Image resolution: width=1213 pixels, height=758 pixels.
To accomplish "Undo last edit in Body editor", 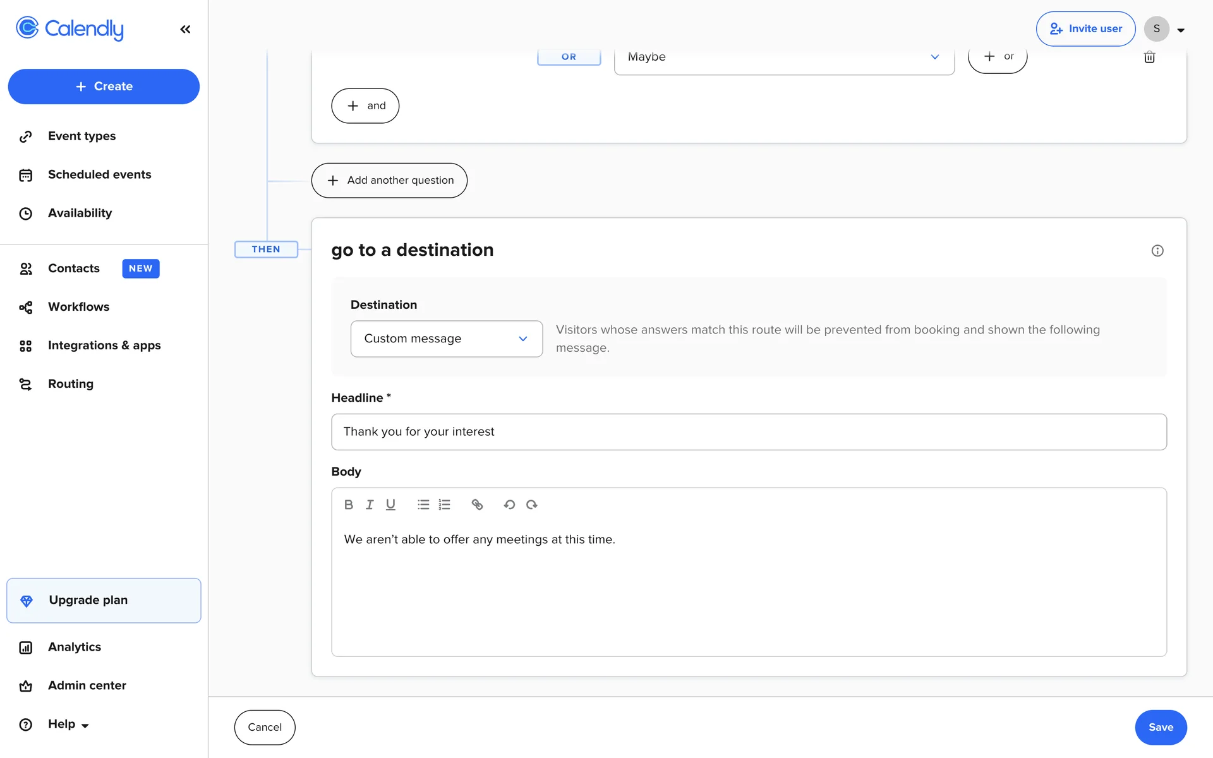I will (509, 505).
